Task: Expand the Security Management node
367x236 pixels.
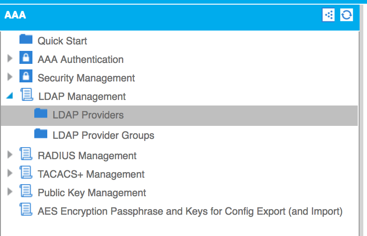Action: 10,77
